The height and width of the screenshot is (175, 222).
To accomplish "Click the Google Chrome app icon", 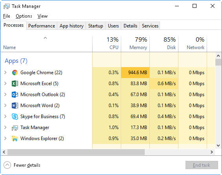I will tap(15, 73).
